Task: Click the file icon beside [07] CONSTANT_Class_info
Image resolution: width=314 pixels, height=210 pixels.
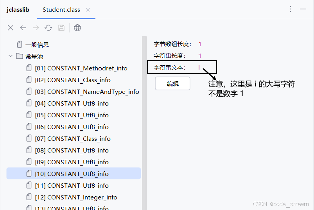Action: 29,138
